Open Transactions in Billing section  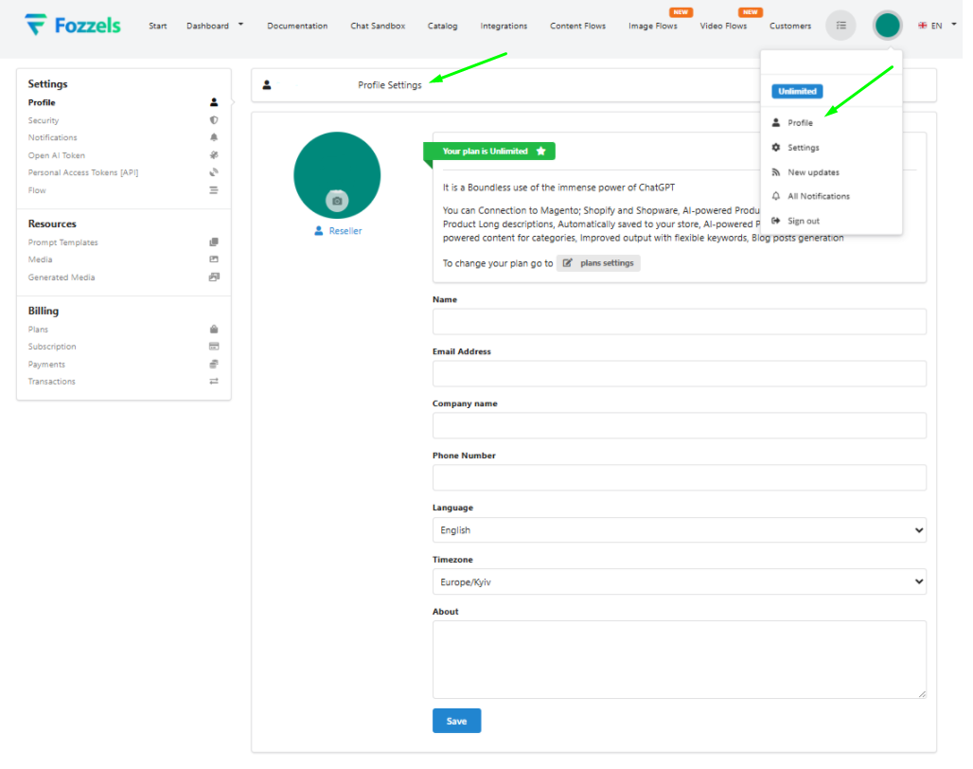click(51, 382)
